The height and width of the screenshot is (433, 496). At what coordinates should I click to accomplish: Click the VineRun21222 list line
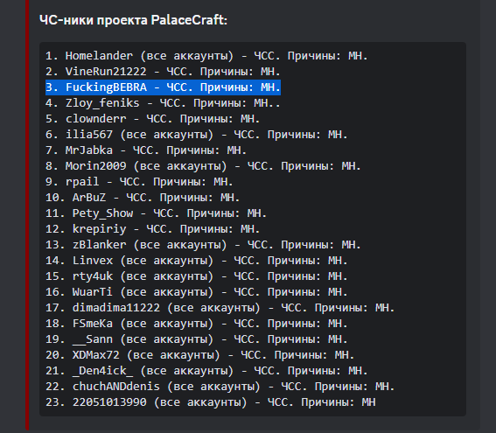163,72
